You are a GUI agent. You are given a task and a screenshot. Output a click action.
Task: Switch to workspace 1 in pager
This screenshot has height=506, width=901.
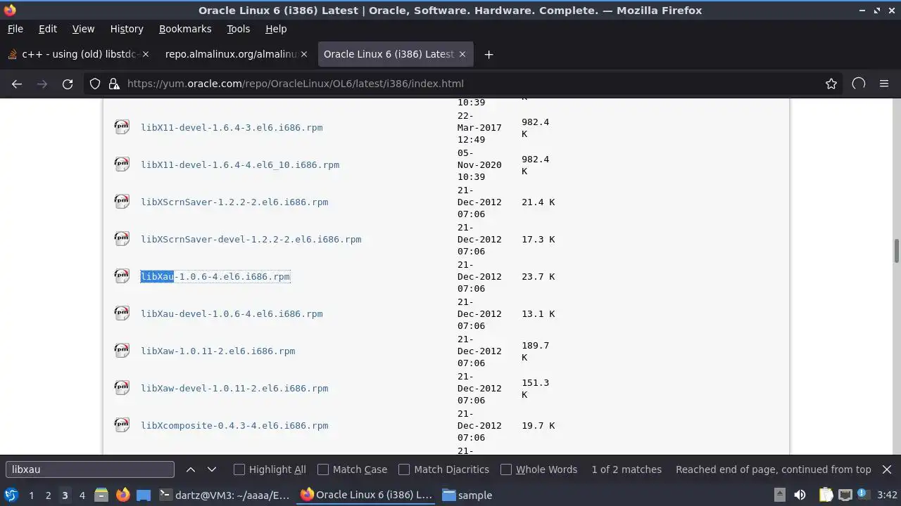coord(31,495)
